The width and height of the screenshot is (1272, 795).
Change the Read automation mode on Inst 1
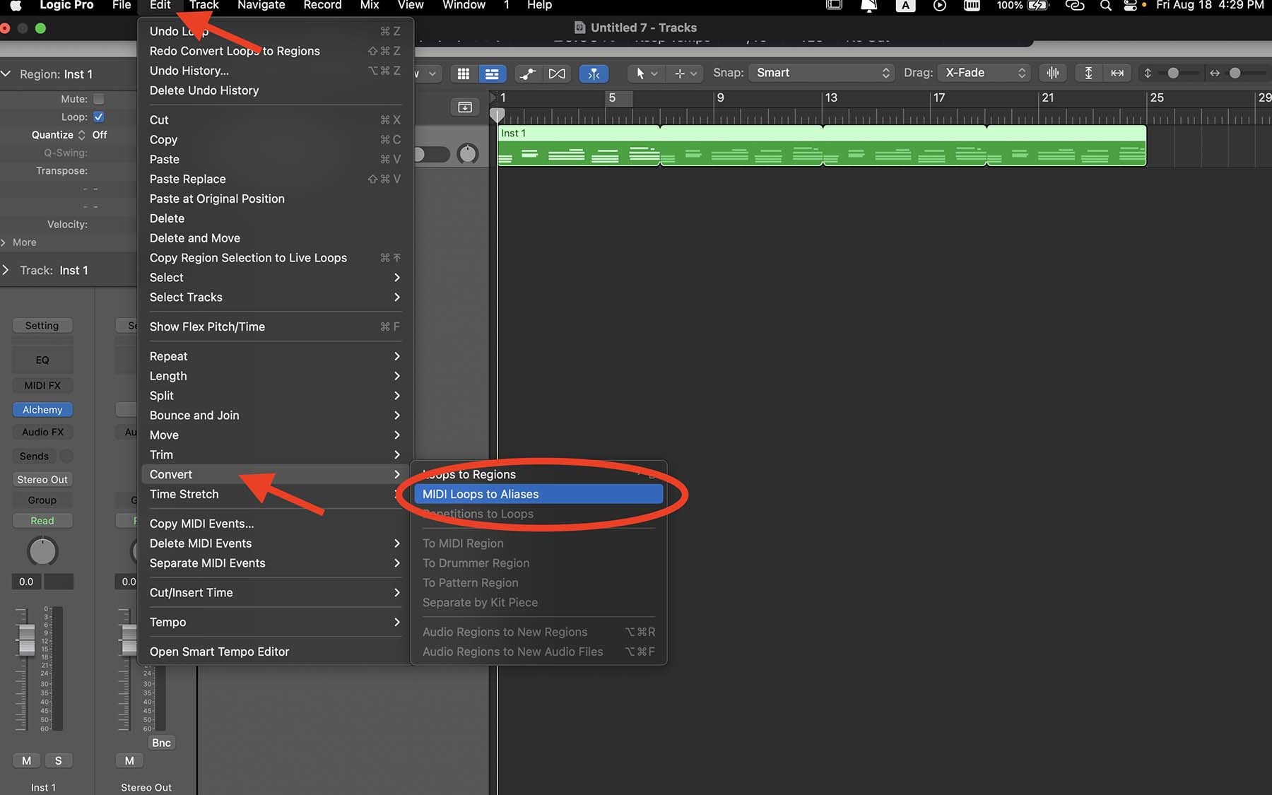click(x=42, y=520)
